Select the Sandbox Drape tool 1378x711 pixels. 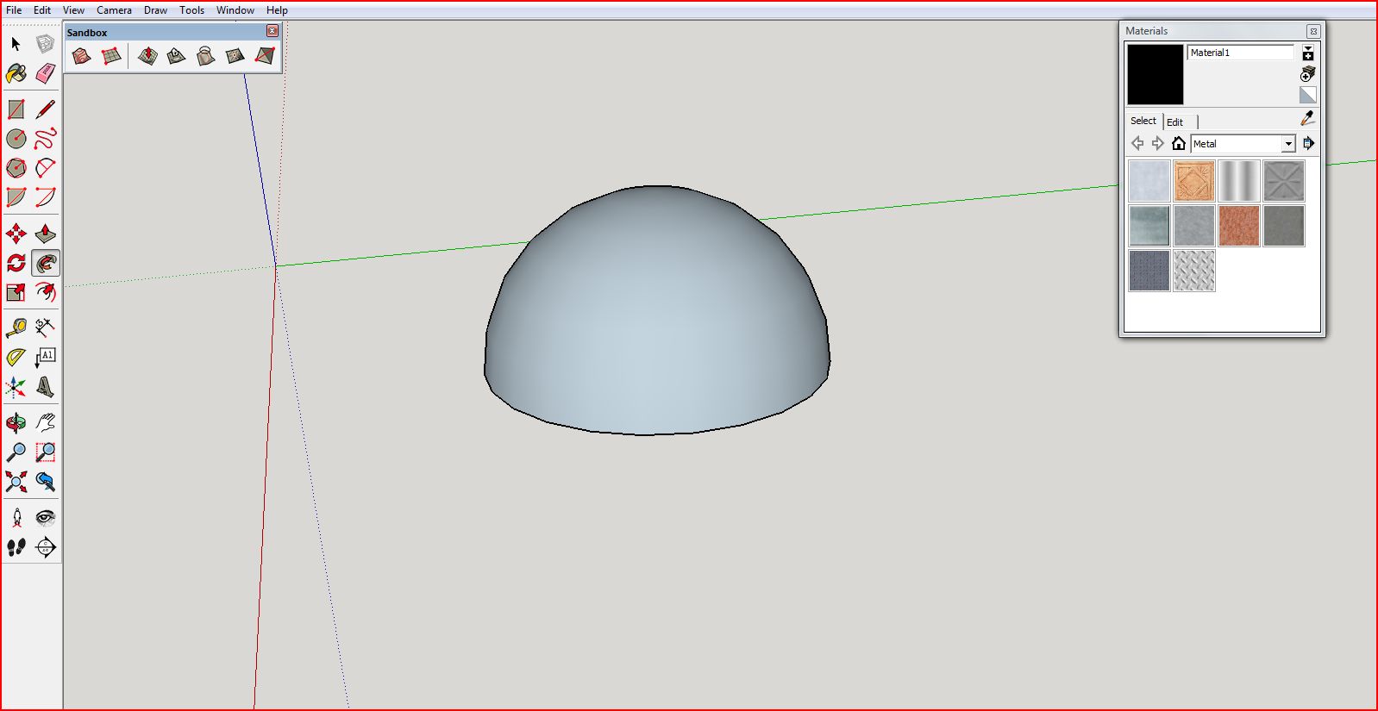pos(205,56)
